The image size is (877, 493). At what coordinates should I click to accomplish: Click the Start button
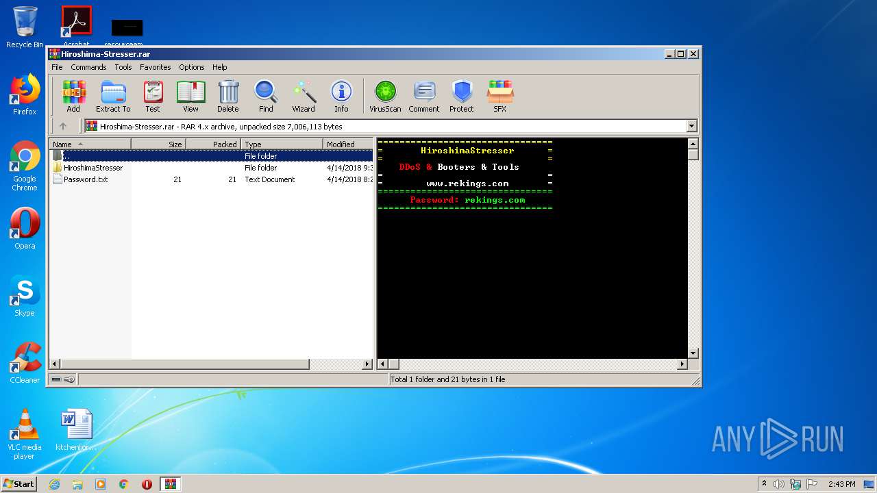click(18, 484)
